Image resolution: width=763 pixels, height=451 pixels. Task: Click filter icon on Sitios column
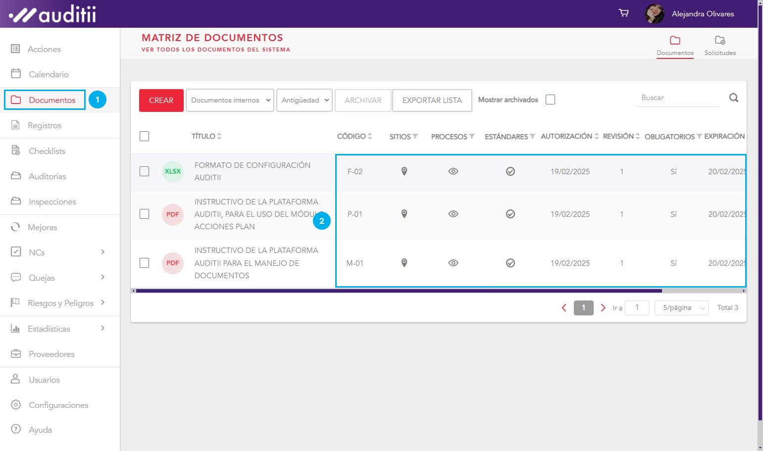coord(415,136)
